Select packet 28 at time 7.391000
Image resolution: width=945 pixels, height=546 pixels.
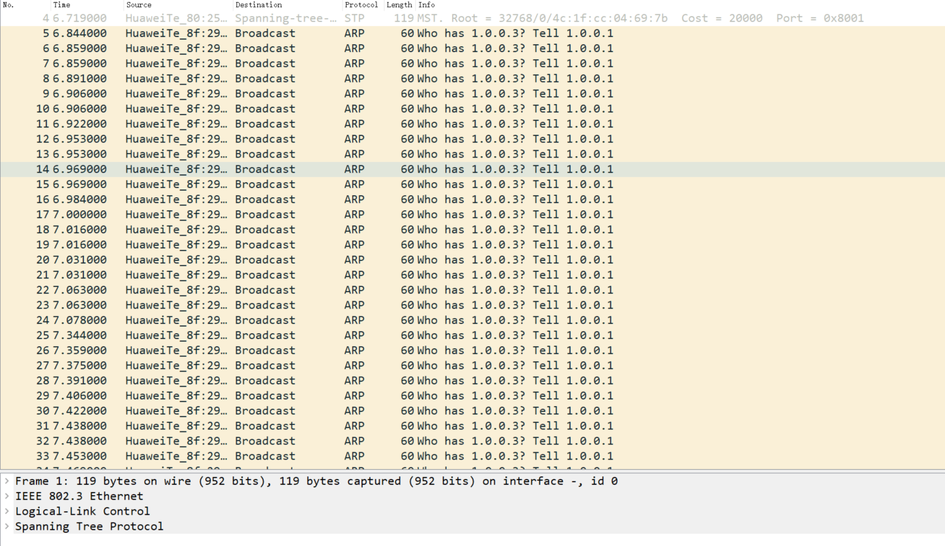(x=472, y=380)
